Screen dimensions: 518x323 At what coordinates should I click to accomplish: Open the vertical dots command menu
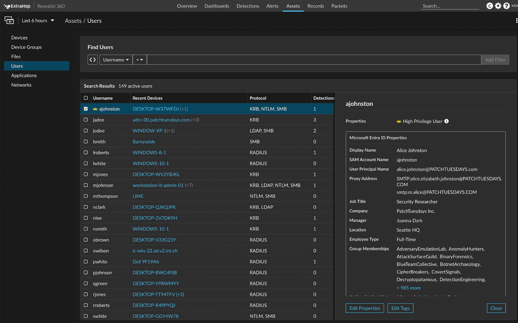516,21
